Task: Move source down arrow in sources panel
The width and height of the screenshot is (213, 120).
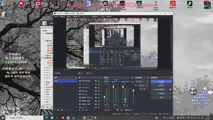Action: tap(94, 110)
